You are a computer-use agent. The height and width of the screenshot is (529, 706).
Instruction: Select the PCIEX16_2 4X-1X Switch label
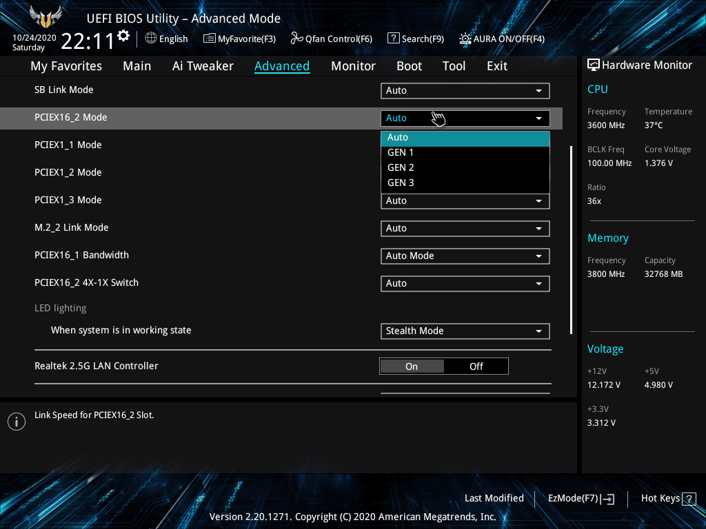pos(86,282)
